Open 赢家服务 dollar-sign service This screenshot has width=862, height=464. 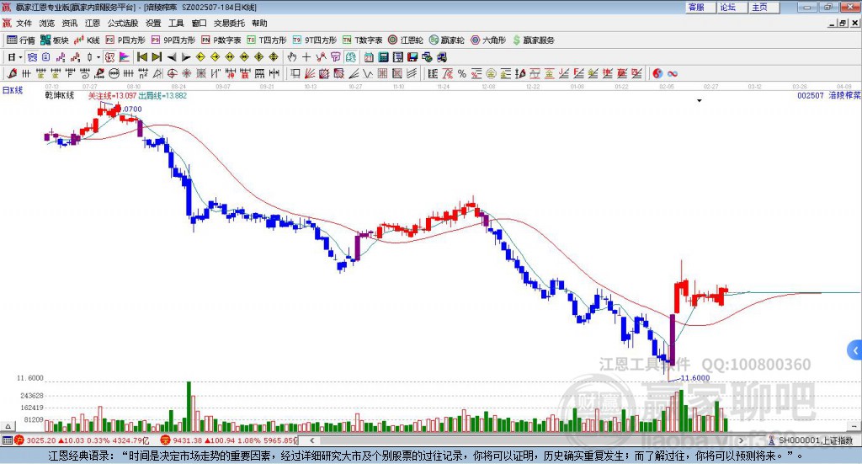click(534, 40)
